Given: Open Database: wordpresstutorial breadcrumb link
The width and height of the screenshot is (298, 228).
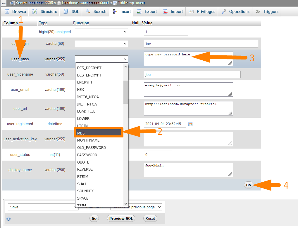Looking at the screenshot, I should click(85, 3).
